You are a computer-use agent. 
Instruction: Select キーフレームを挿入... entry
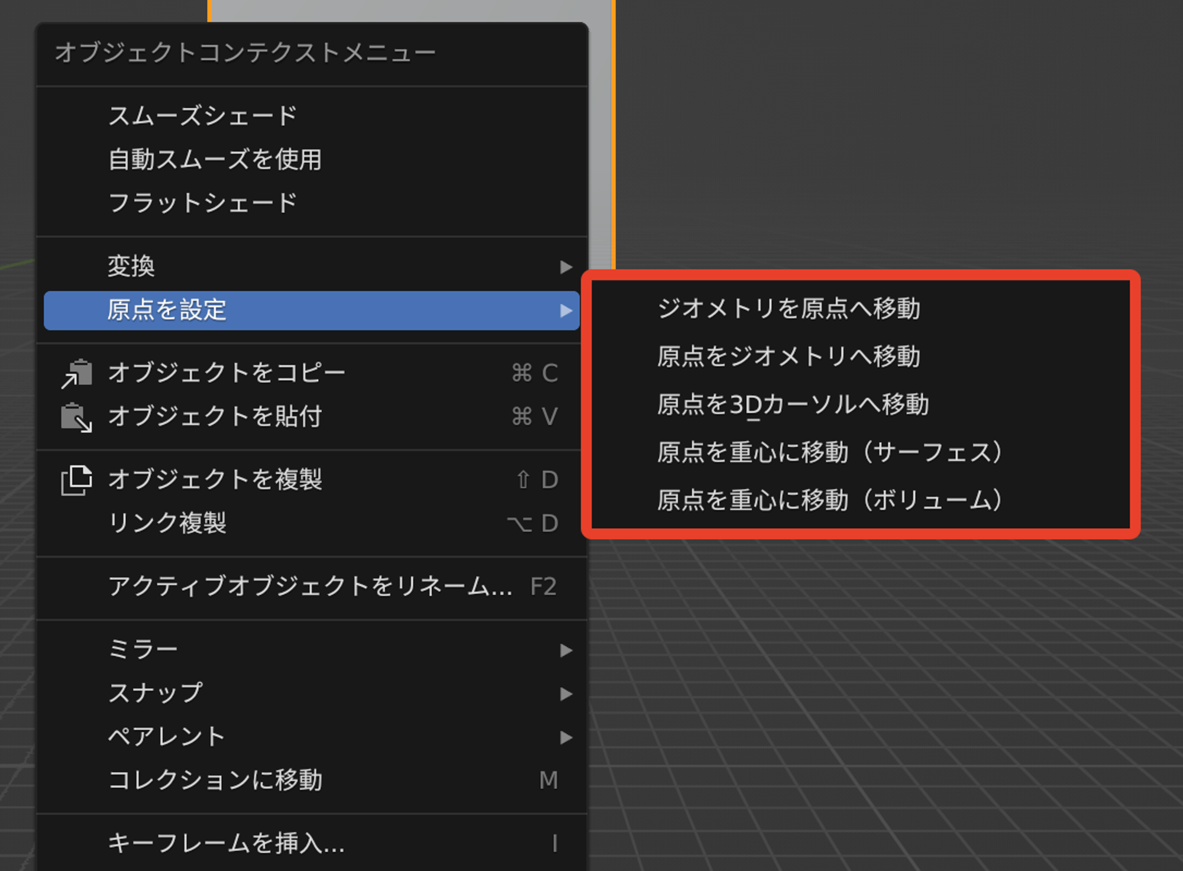point(312,844)
